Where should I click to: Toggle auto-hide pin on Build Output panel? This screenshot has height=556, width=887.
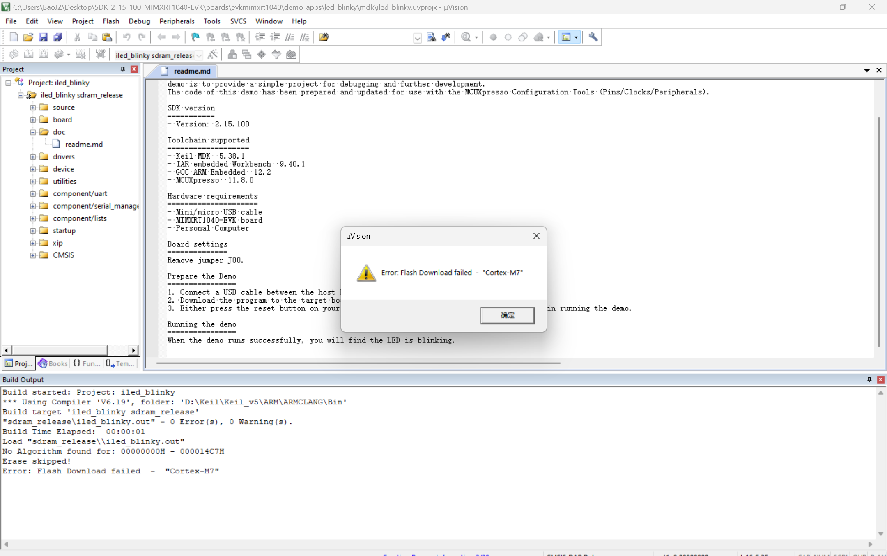click(869, 379)
